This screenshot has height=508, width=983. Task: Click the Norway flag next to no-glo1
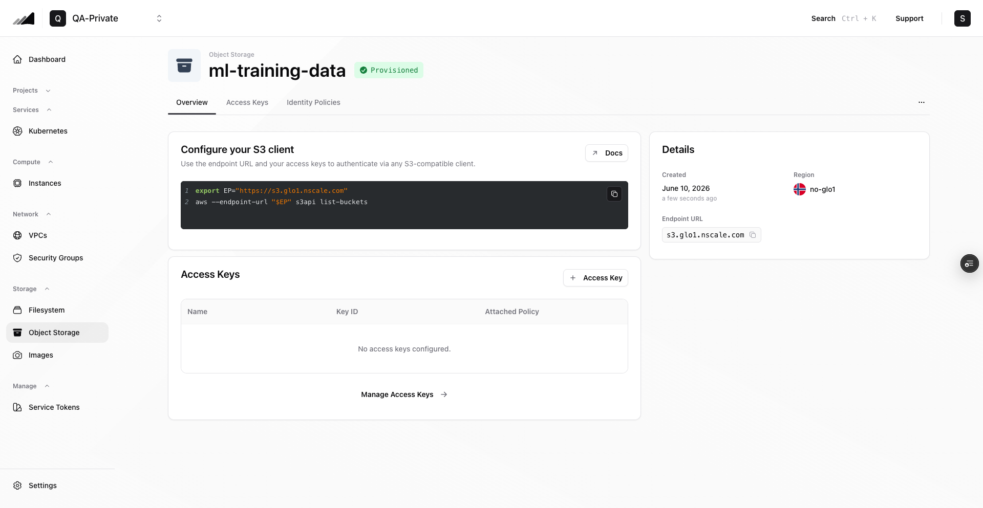coord(800,189)
